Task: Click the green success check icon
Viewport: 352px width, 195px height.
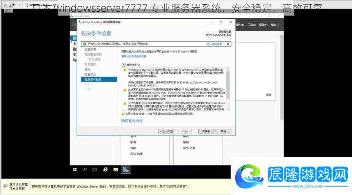Action: pyautogui.click(x=85, y=44)
